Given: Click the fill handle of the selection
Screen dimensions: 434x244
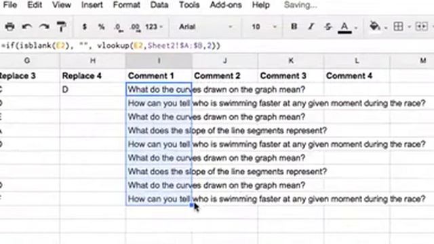Looking at the screenshot, I should (x=191, y=205).
